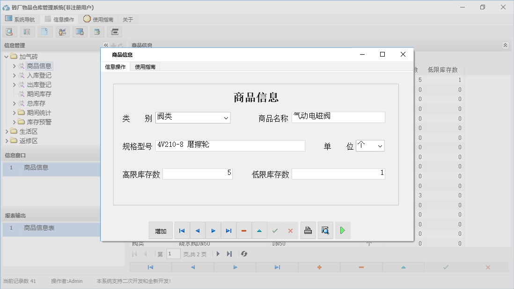Viewport: 514px width, 289px height.
Task: Open the 系统导航 menu
Action: tap(20, 19)
